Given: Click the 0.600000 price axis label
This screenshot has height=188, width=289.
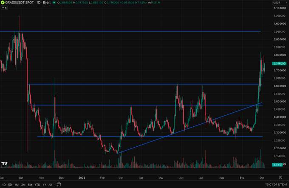Looking at the screenshot, I should pos(280,86).
